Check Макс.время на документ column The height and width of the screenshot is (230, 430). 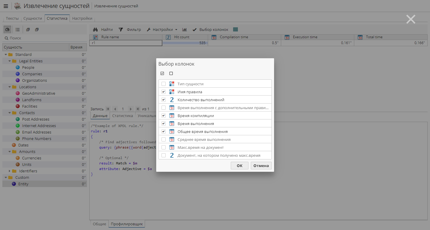(164, 147)
